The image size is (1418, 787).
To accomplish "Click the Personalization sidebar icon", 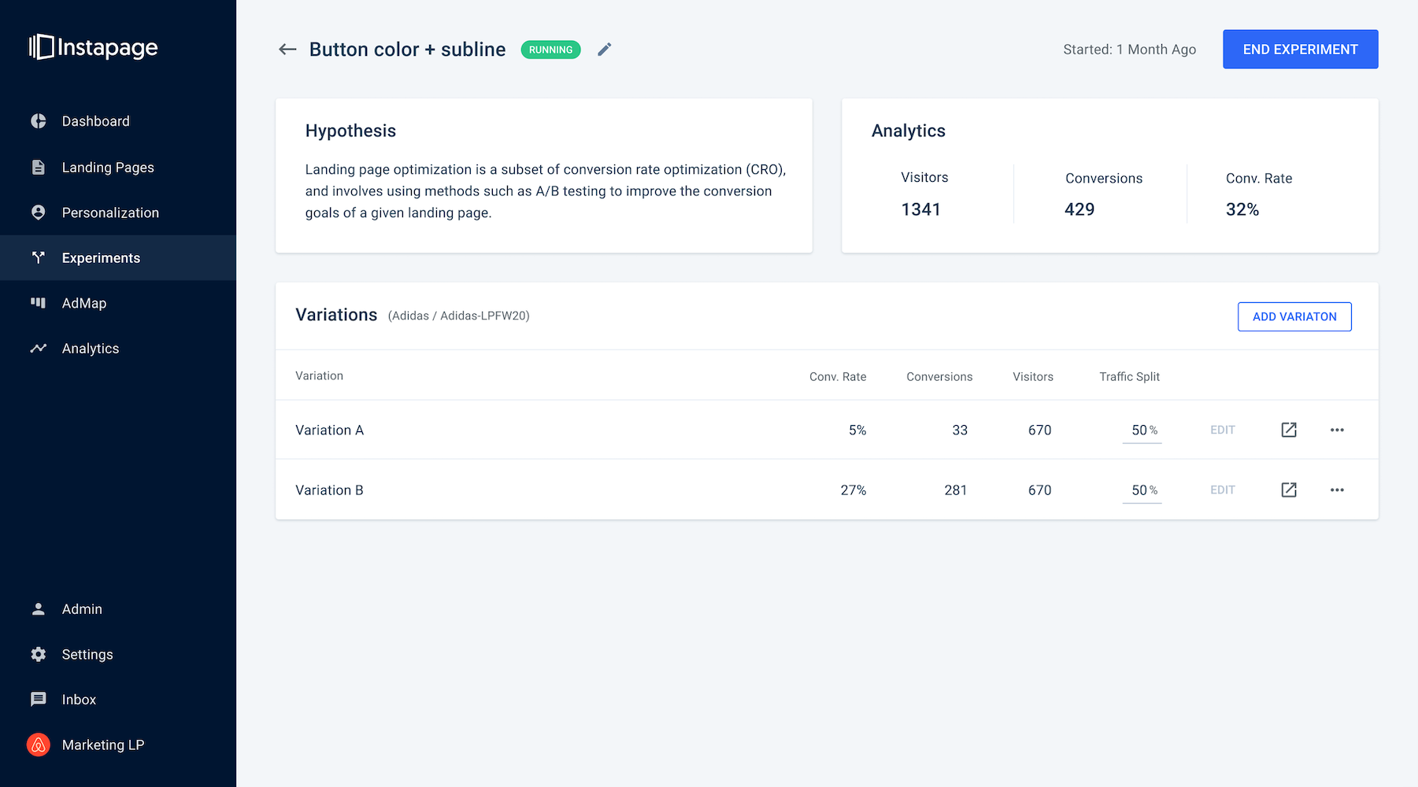I will 39,212.
